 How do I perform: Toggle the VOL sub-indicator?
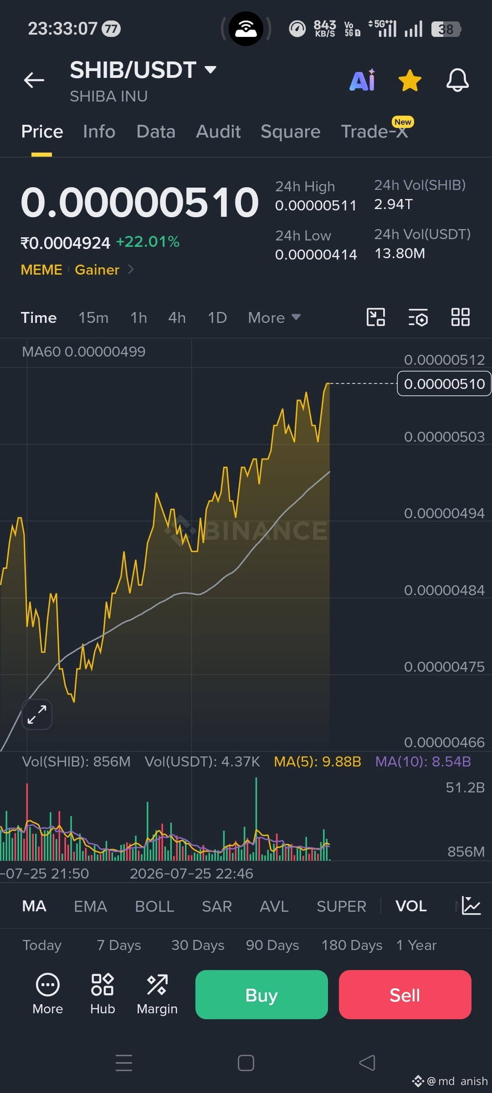point(411,906)
